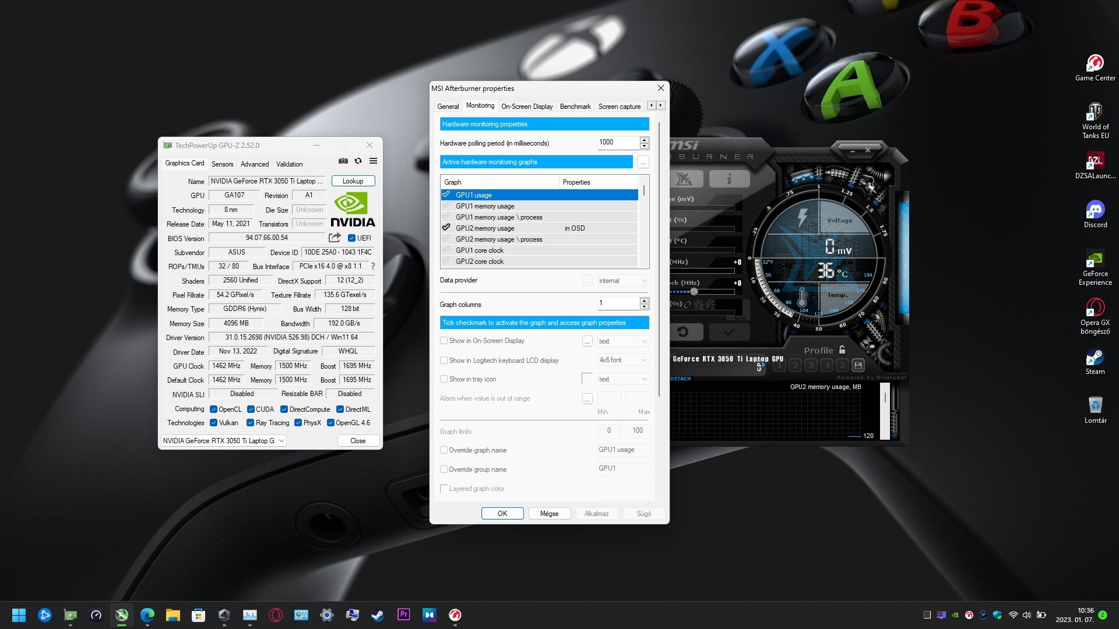Click the Bus Interface question mark icon
1119x629 pixels.
pyautogui.click(x=373, y=266)
